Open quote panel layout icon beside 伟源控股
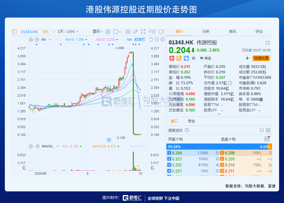The image size is (284, 203). tap(268, 43)
